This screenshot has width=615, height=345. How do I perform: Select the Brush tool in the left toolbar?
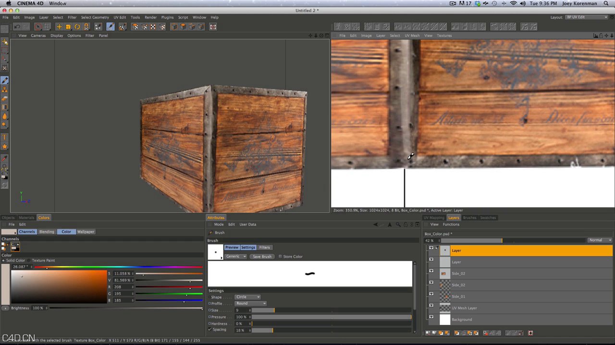(5, 80)
